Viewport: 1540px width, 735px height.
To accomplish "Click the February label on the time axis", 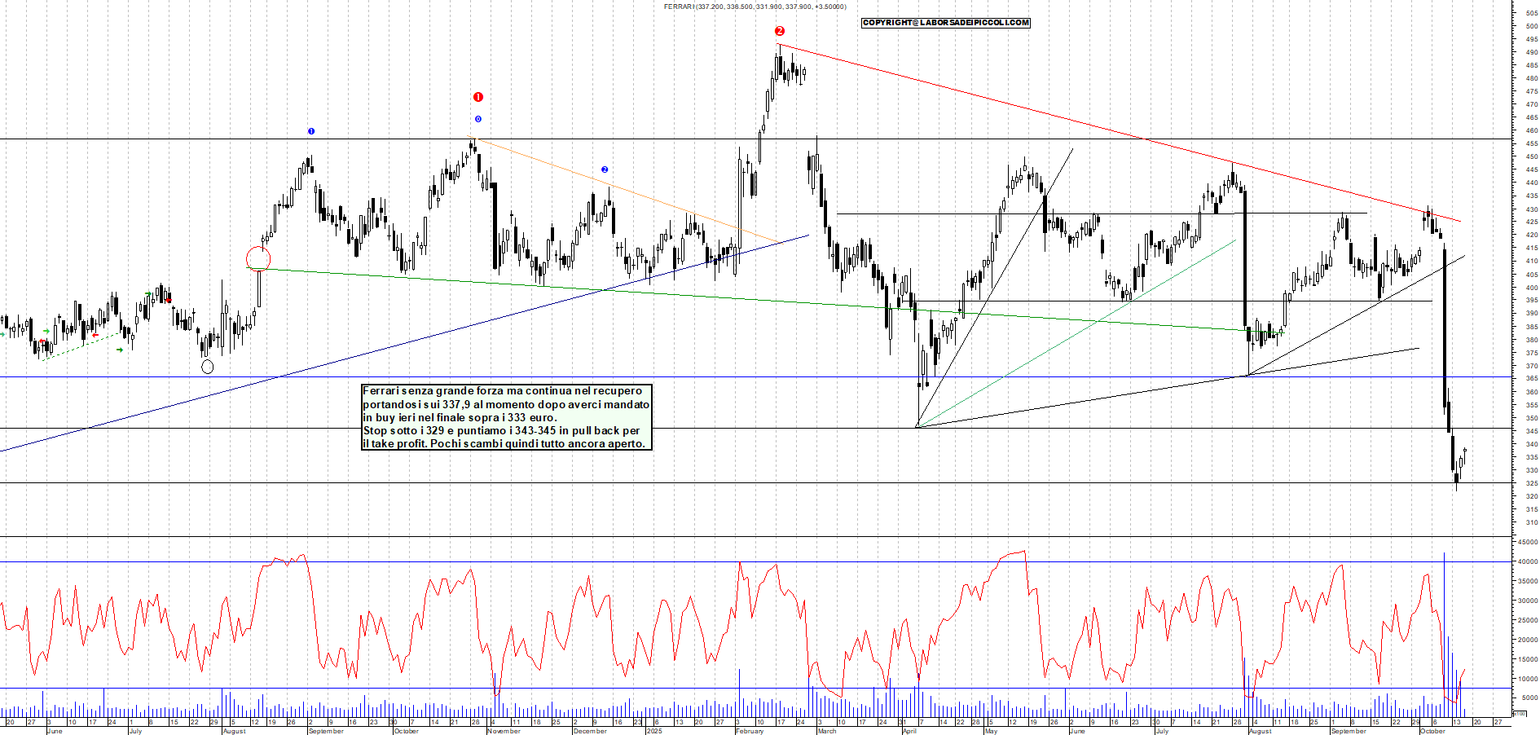I will (750, 731).
